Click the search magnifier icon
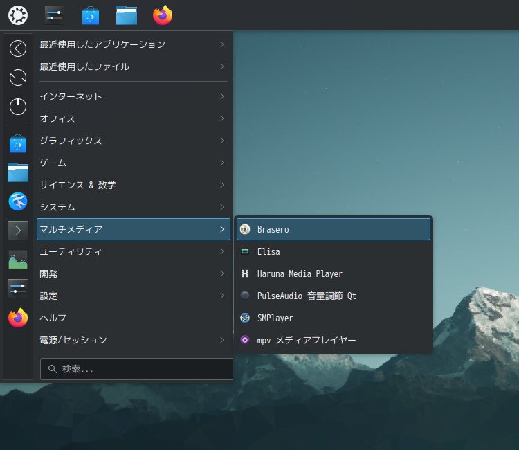The height and width of the screenshot is (450, 519). [x=53, y=368]
